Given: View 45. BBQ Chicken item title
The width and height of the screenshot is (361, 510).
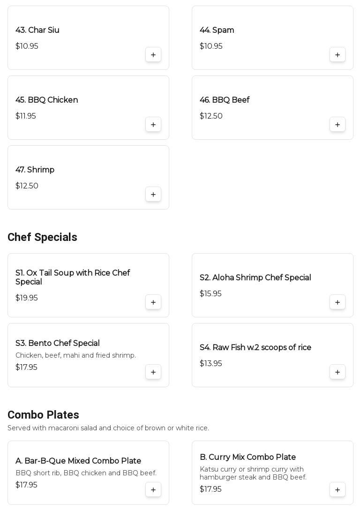Looking at the screenshot, I should 46,100.
